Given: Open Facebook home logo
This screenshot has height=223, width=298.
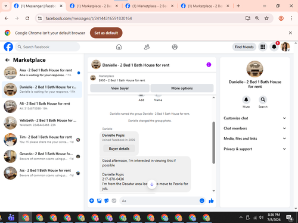Looking at the screenshot, I should point(8,47).
